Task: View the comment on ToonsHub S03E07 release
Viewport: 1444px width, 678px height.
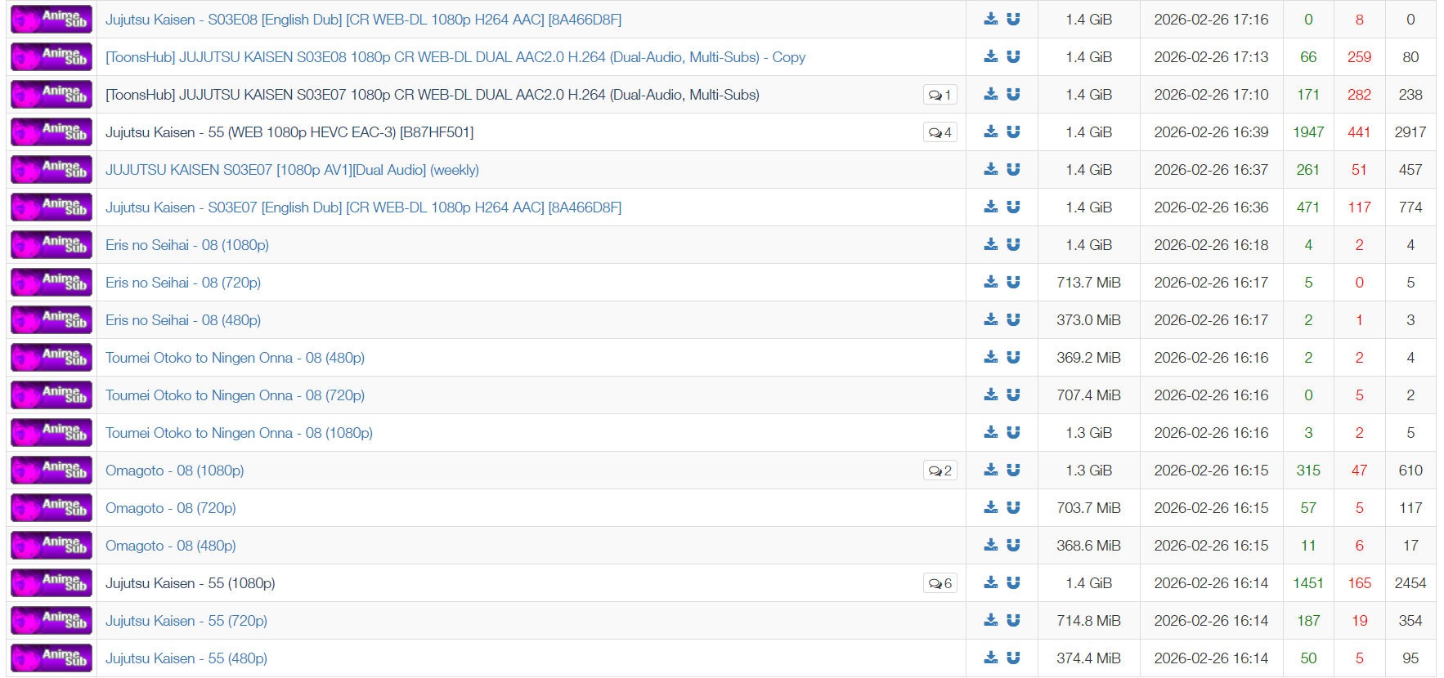Action: [940, 95]
